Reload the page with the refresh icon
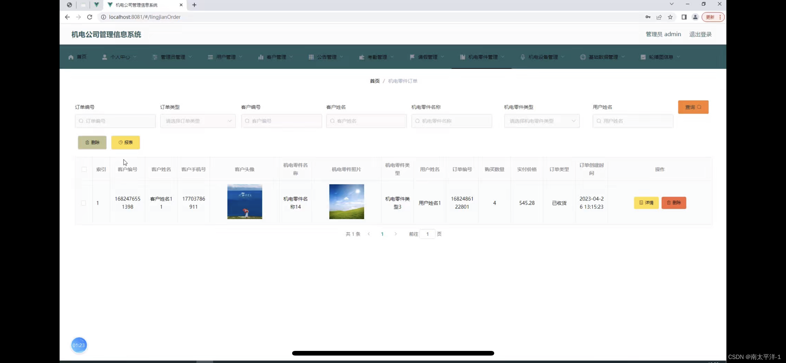 pos(90,17)
